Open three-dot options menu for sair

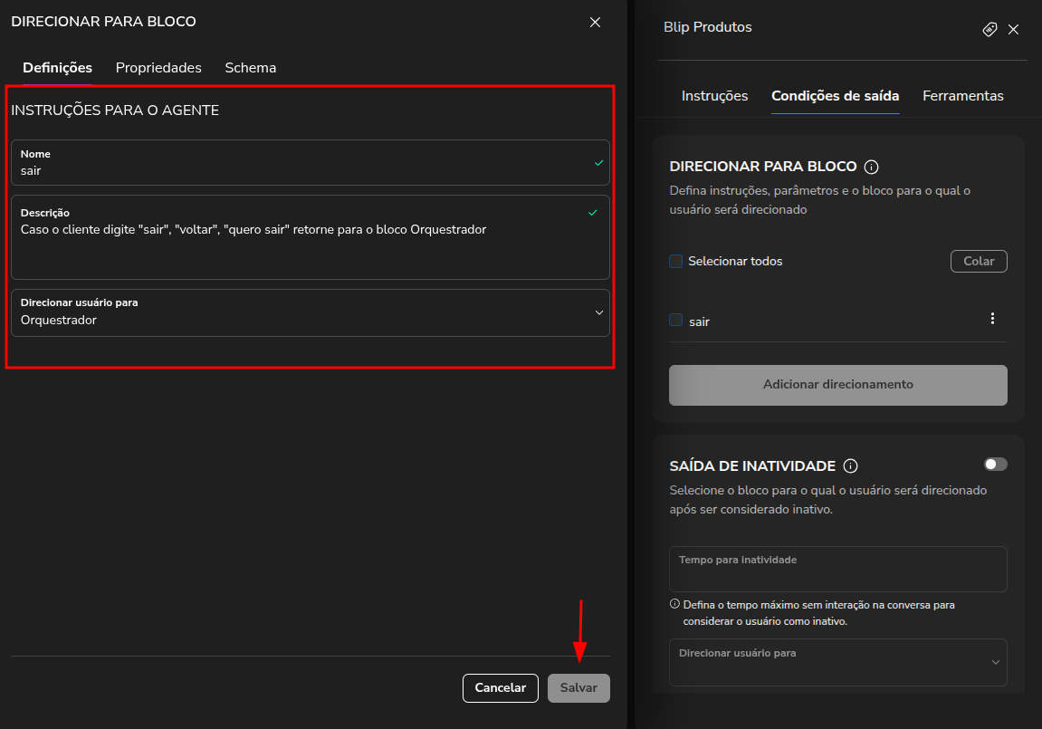coord(992,319)
